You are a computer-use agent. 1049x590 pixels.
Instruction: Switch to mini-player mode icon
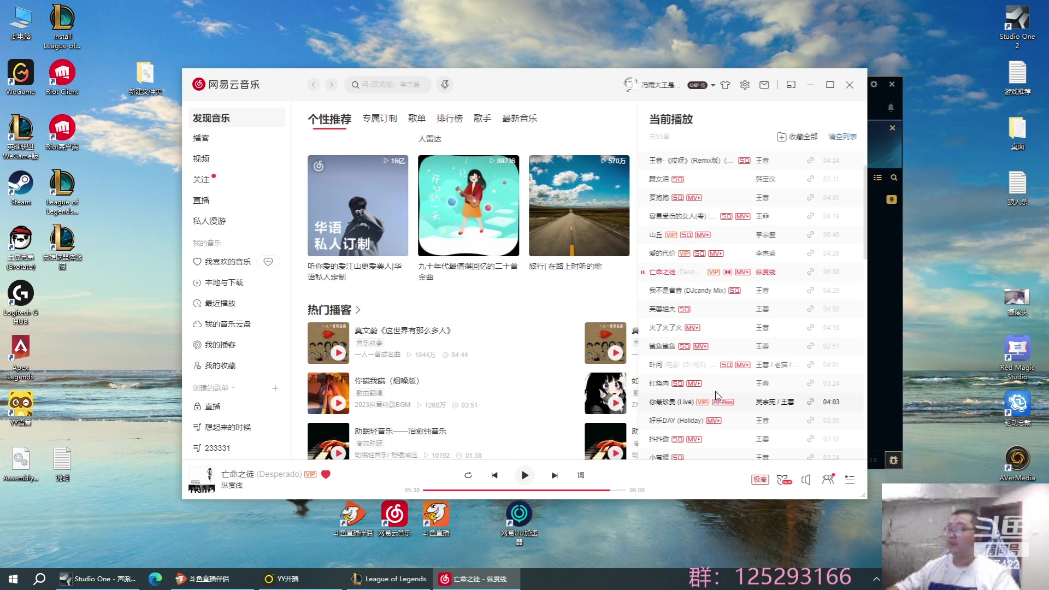(x=791, y=85)
